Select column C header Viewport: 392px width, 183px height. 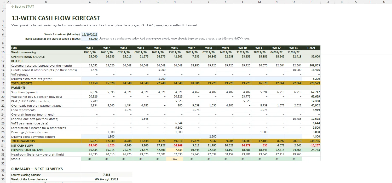[x=90, y=2]
